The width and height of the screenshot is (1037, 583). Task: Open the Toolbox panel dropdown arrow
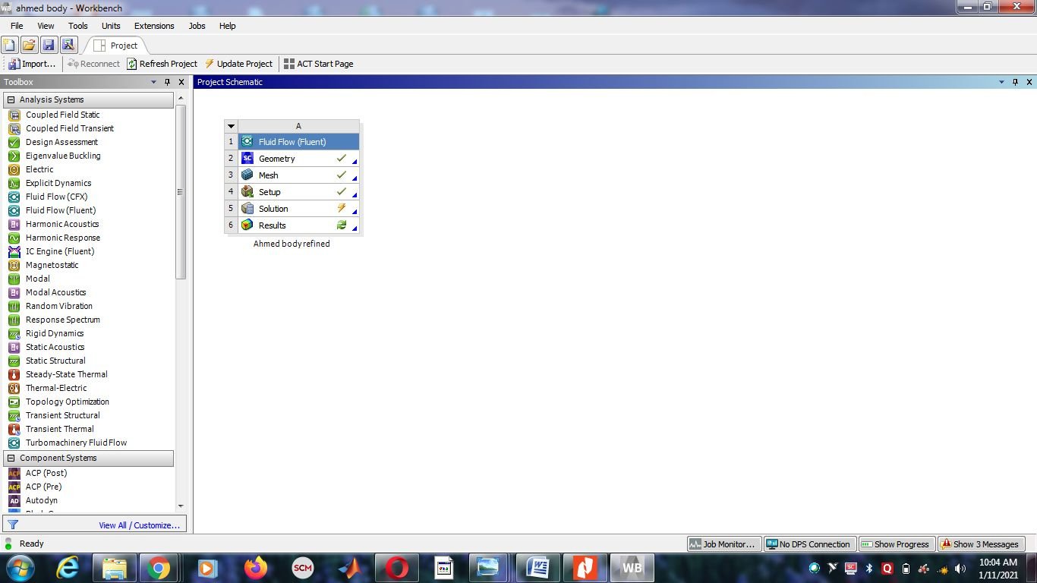[x=154, y=82]
